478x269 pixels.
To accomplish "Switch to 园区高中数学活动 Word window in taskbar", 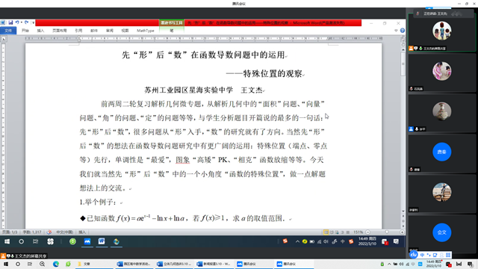I will pos(134,264).
